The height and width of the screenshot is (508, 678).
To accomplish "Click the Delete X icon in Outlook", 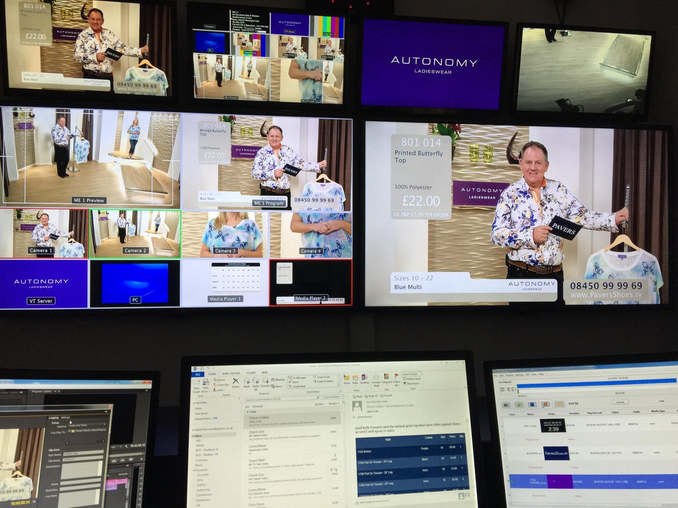I will tap(236, 381).
